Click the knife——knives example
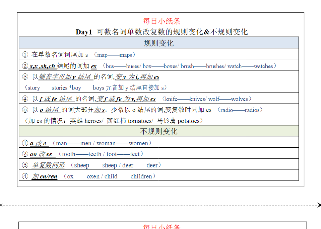321x229 pixels. tap(185, 99)
